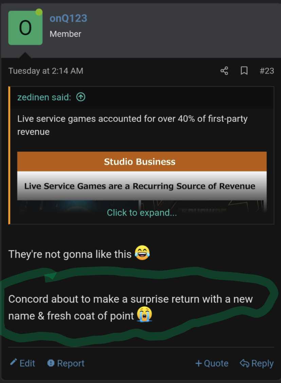Screen dimensions: 281x383
Task: Click the pencil icon beside Edit
Action: coord(14,362)
